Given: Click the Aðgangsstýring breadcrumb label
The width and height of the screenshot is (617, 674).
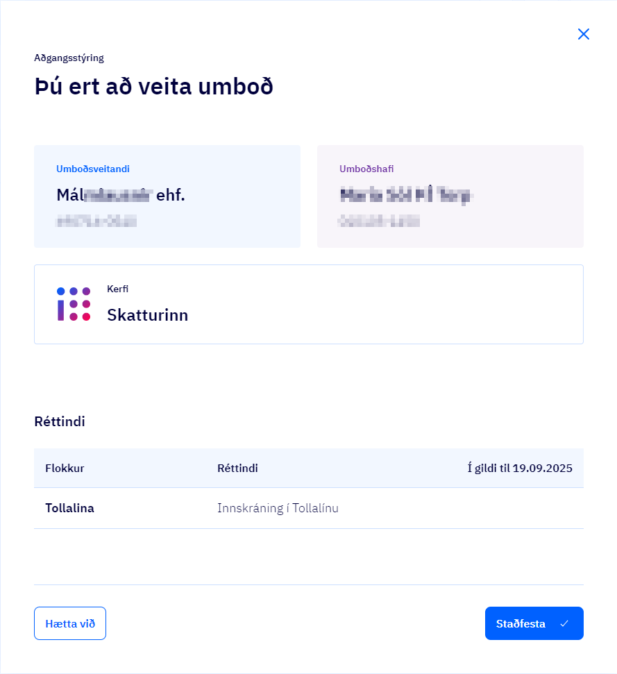Looking at the screenshot, I should [x=69, y=58].
